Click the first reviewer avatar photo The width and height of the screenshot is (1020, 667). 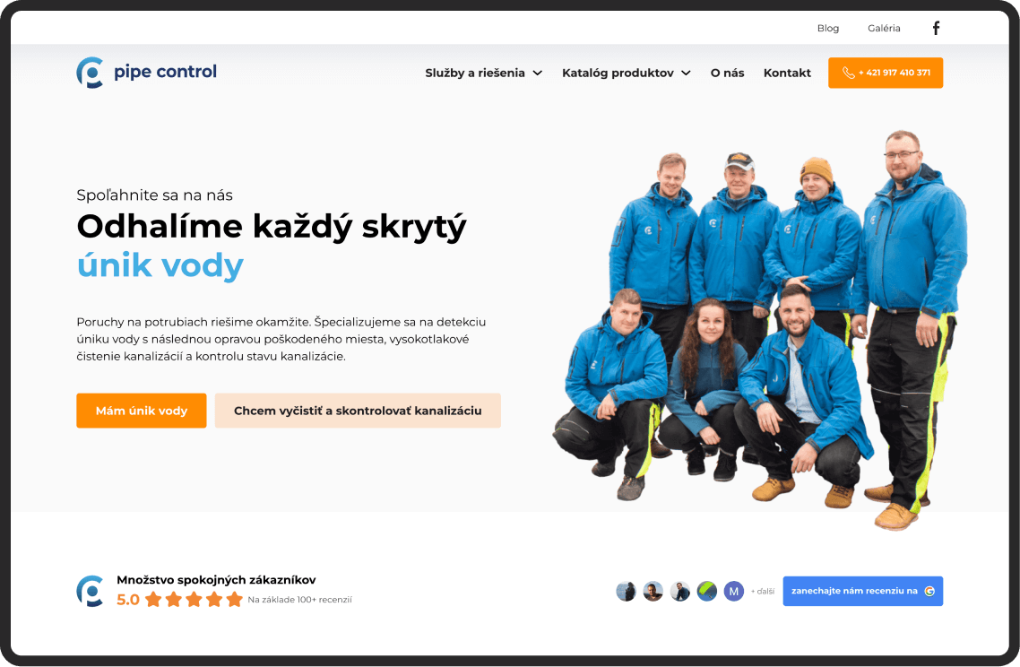(626, 591)
